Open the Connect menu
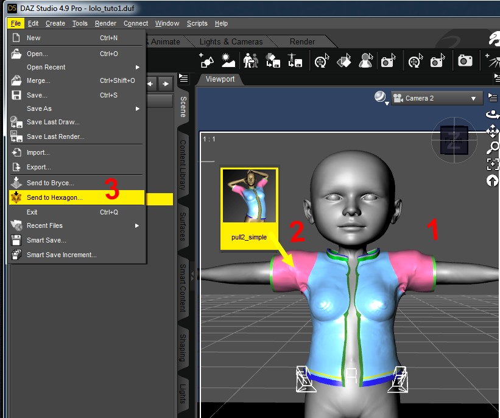The image size is (500, 418). 136,23
